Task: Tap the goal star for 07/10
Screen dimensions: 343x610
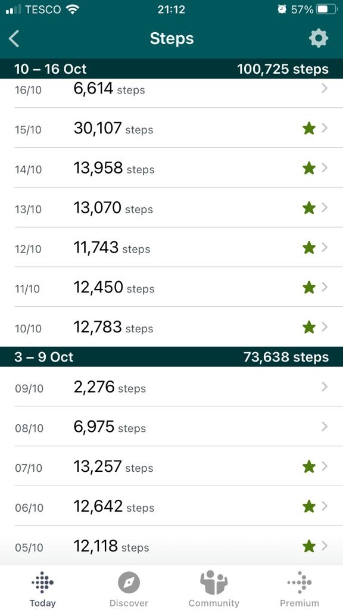Action: 309,466
